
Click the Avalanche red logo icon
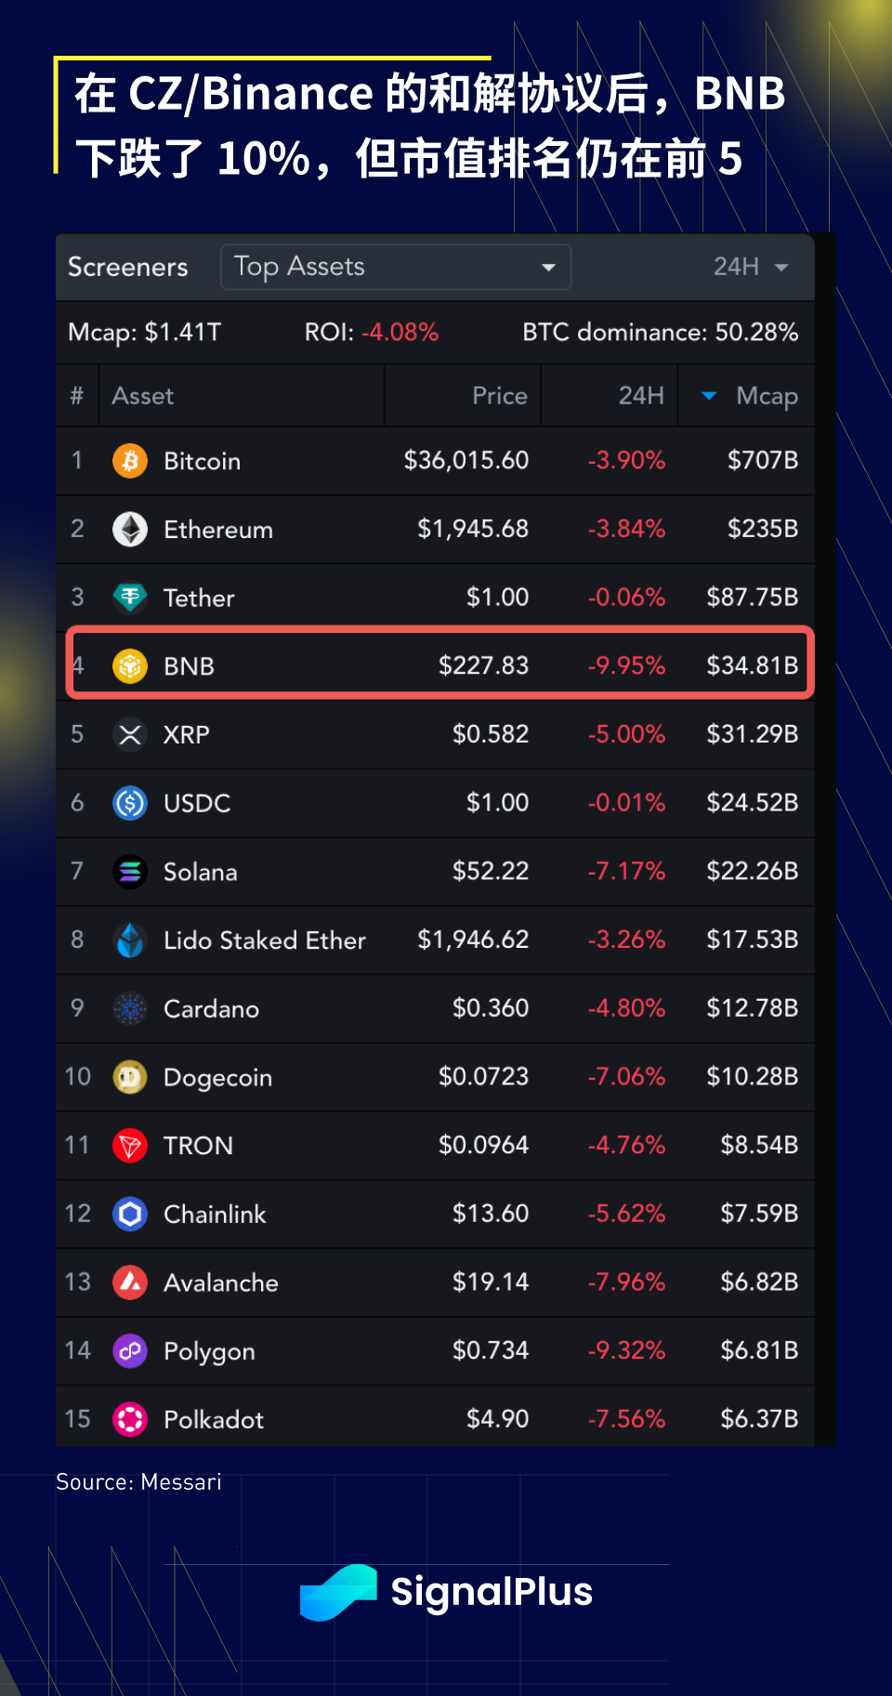pyautogui.click(x=130, y=1282)
